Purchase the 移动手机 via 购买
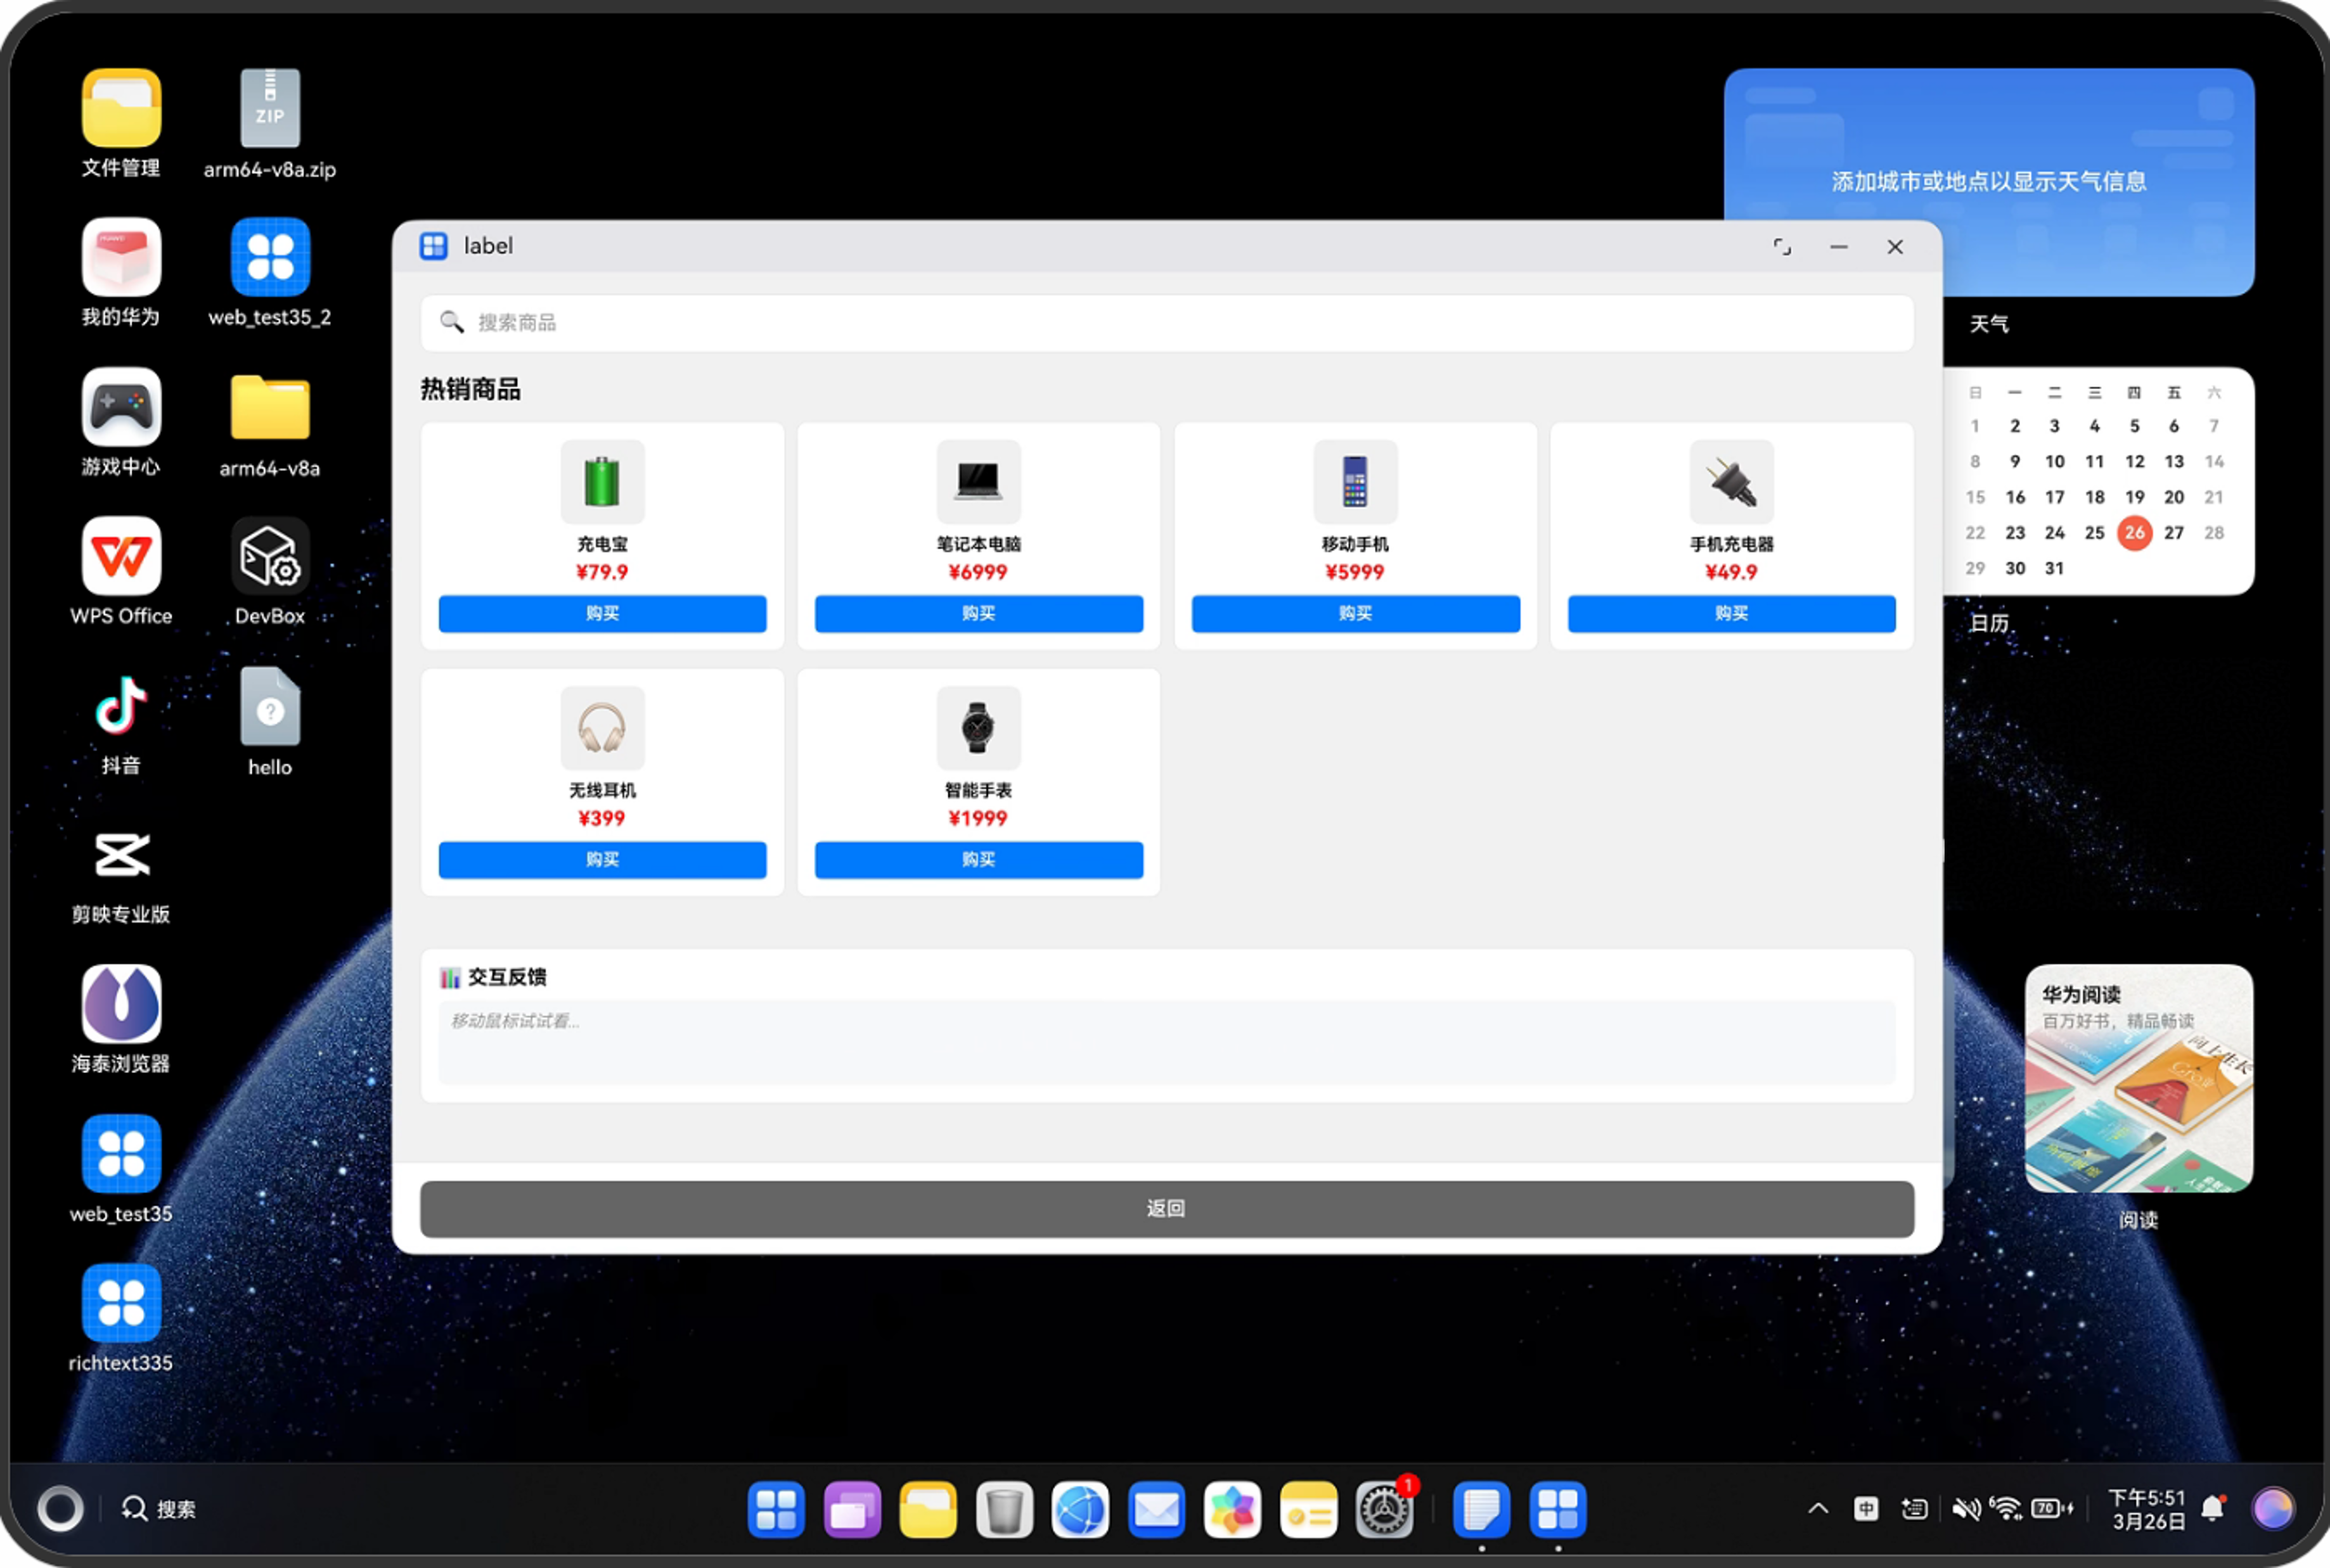The image size is (2330, 1568). point(1356,613)
